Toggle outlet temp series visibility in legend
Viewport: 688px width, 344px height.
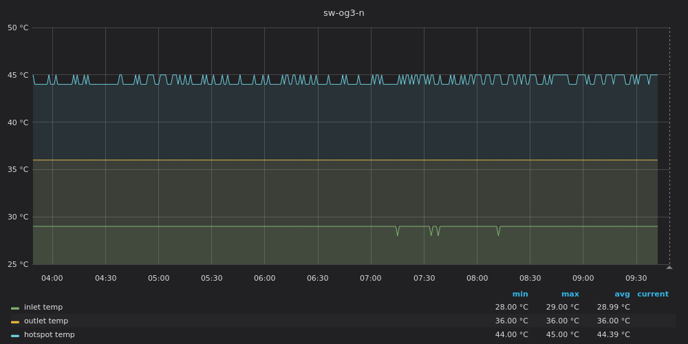coord(46,321)
